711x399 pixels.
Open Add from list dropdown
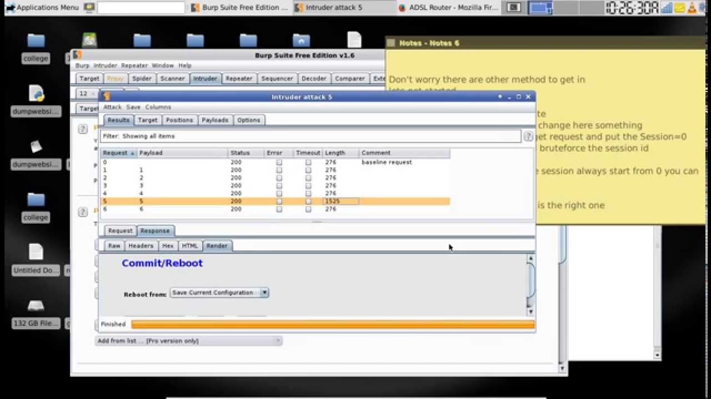[188, 341]
